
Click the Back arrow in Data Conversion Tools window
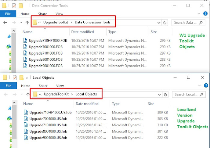click(5, 23)
